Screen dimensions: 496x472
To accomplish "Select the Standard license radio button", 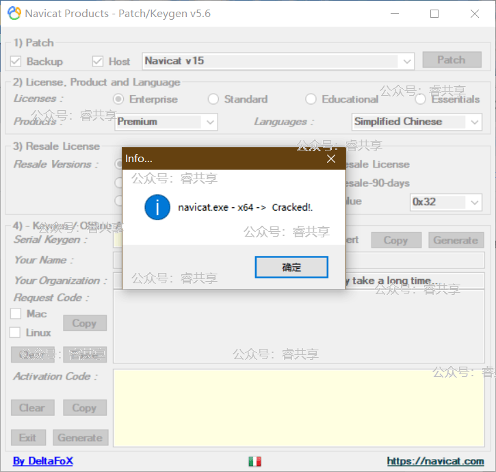I will click(x=213, y=99).
